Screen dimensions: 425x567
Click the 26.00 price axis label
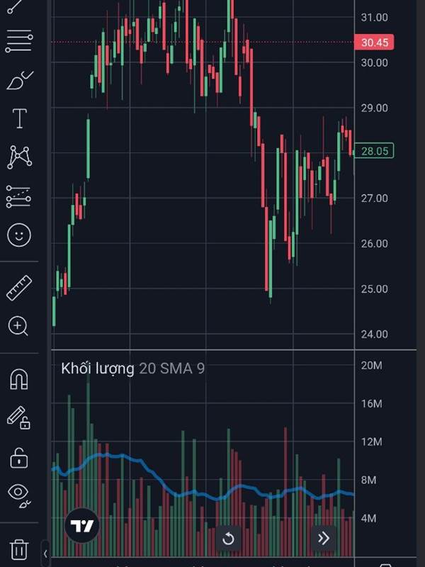tap(375, 243)
